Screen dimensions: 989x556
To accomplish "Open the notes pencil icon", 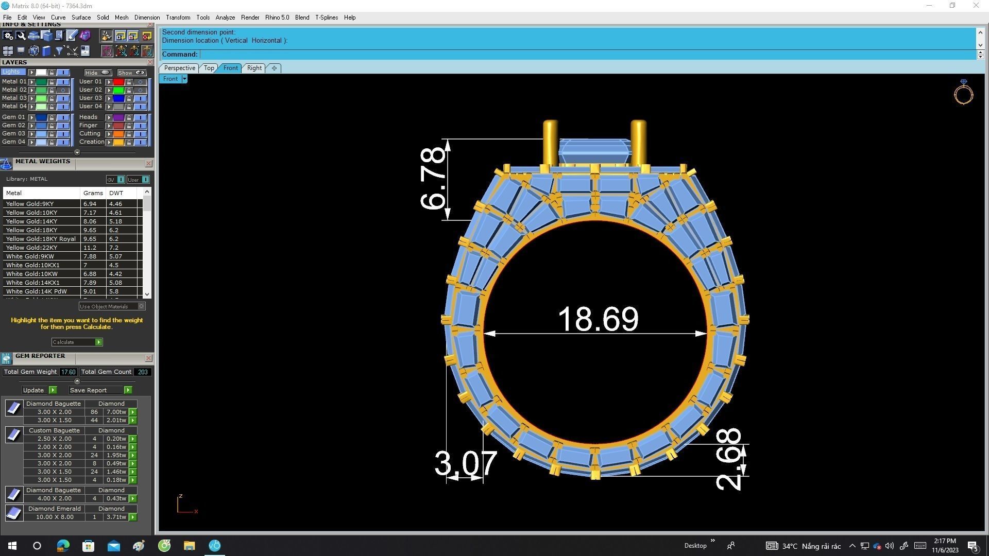I will click(72, 36).
